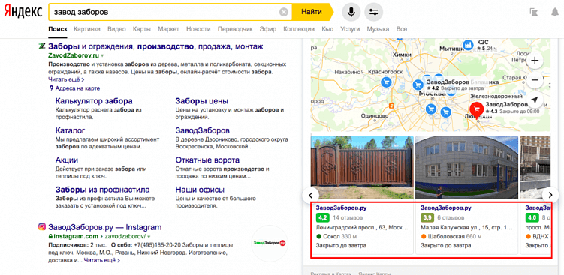
Task: Click the Найти search button
Action: 312,12
